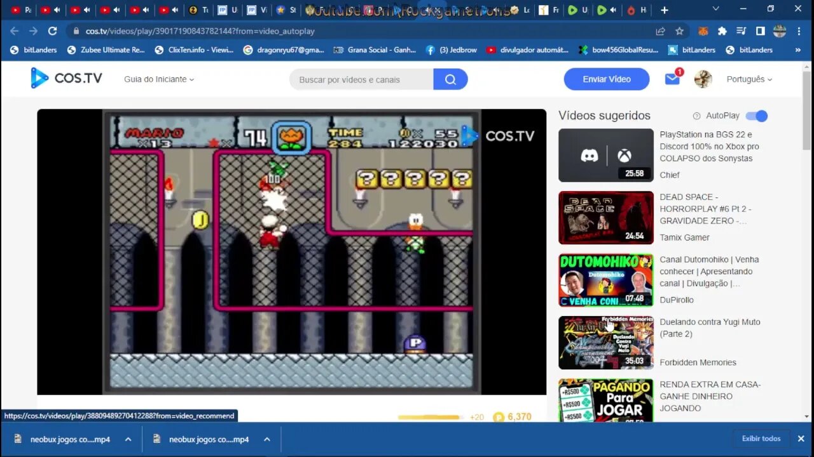Screen dimensions: 814x457
Task: Switch to the 'St' star browser tab
Action: click(x=286, y=10)
